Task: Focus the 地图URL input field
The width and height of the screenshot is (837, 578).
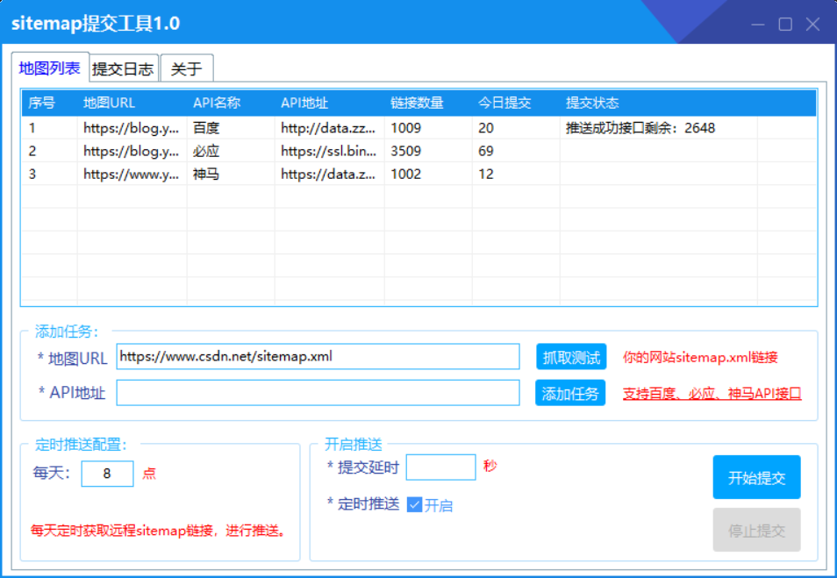Action: pyautogui.click(x=318, y=356)
